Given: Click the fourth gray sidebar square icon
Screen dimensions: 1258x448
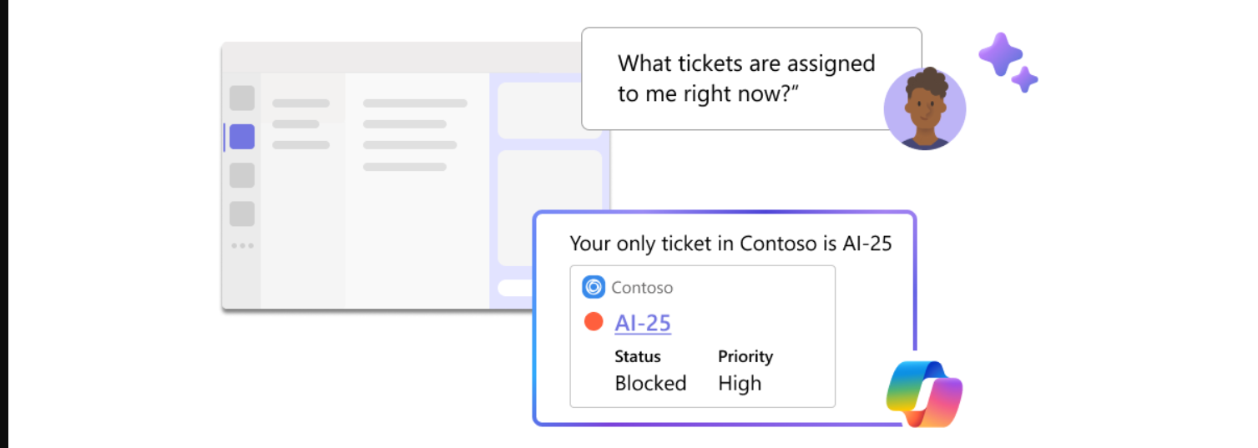Looking at the screenshot, I should pos(242,214).
